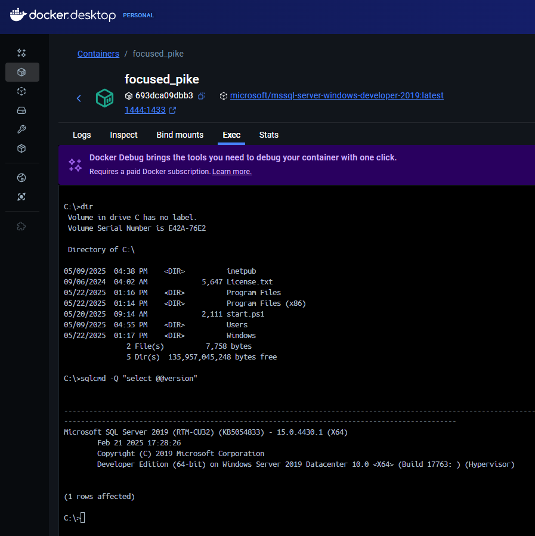Image resolution: width=535 pixels, height=536 pixels.
Task: Open Gordon AI sparkle icon in sidebar
Action: 21,53
